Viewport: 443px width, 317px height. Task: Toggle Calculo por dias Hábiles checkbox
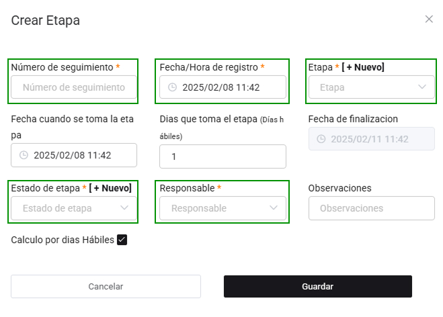coord(122,240)
